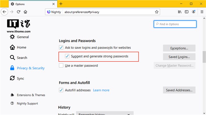Click the Home toolbar icon
Image resolution: width=206 pixels, height=115 pixels.
tap(25, 12)
